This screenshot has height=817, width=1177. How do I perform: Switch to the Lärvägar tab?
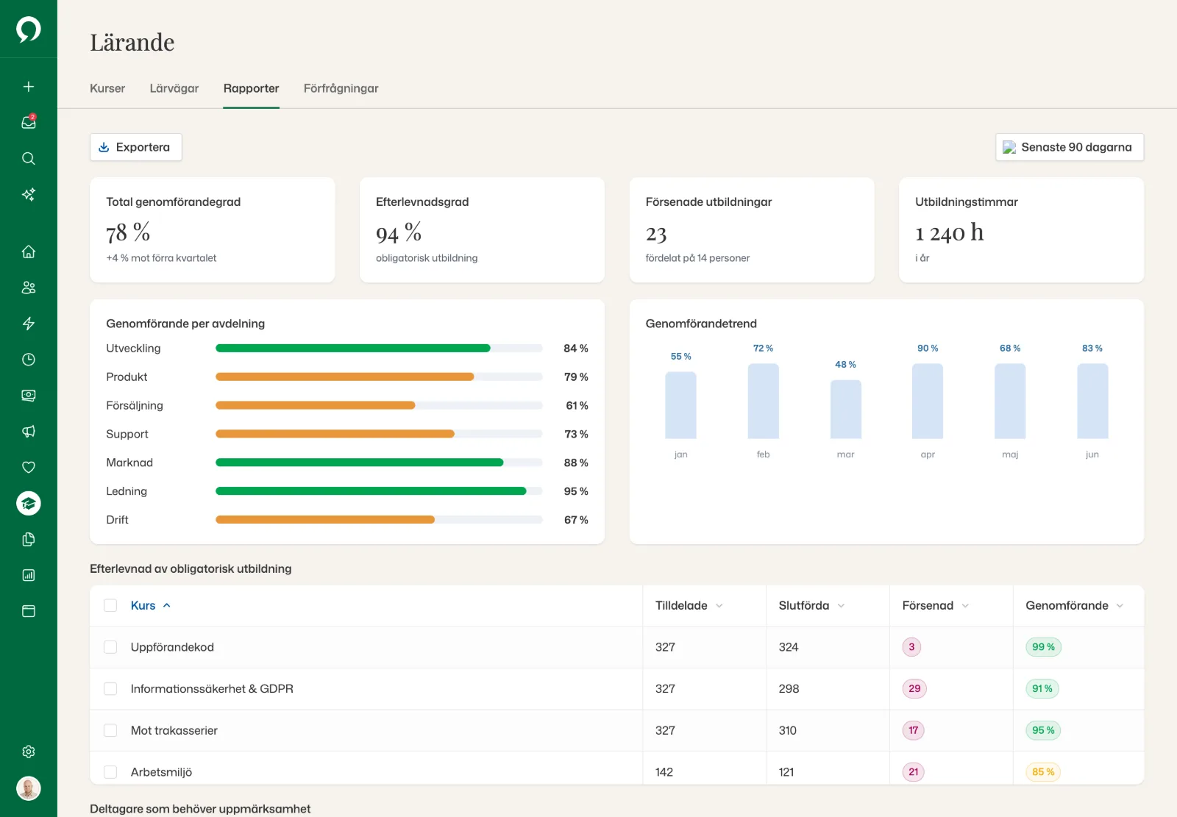(174, 88)
